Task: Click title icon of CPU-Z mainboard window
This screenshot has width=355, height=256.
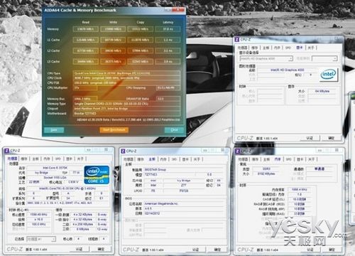Action: 123,151
